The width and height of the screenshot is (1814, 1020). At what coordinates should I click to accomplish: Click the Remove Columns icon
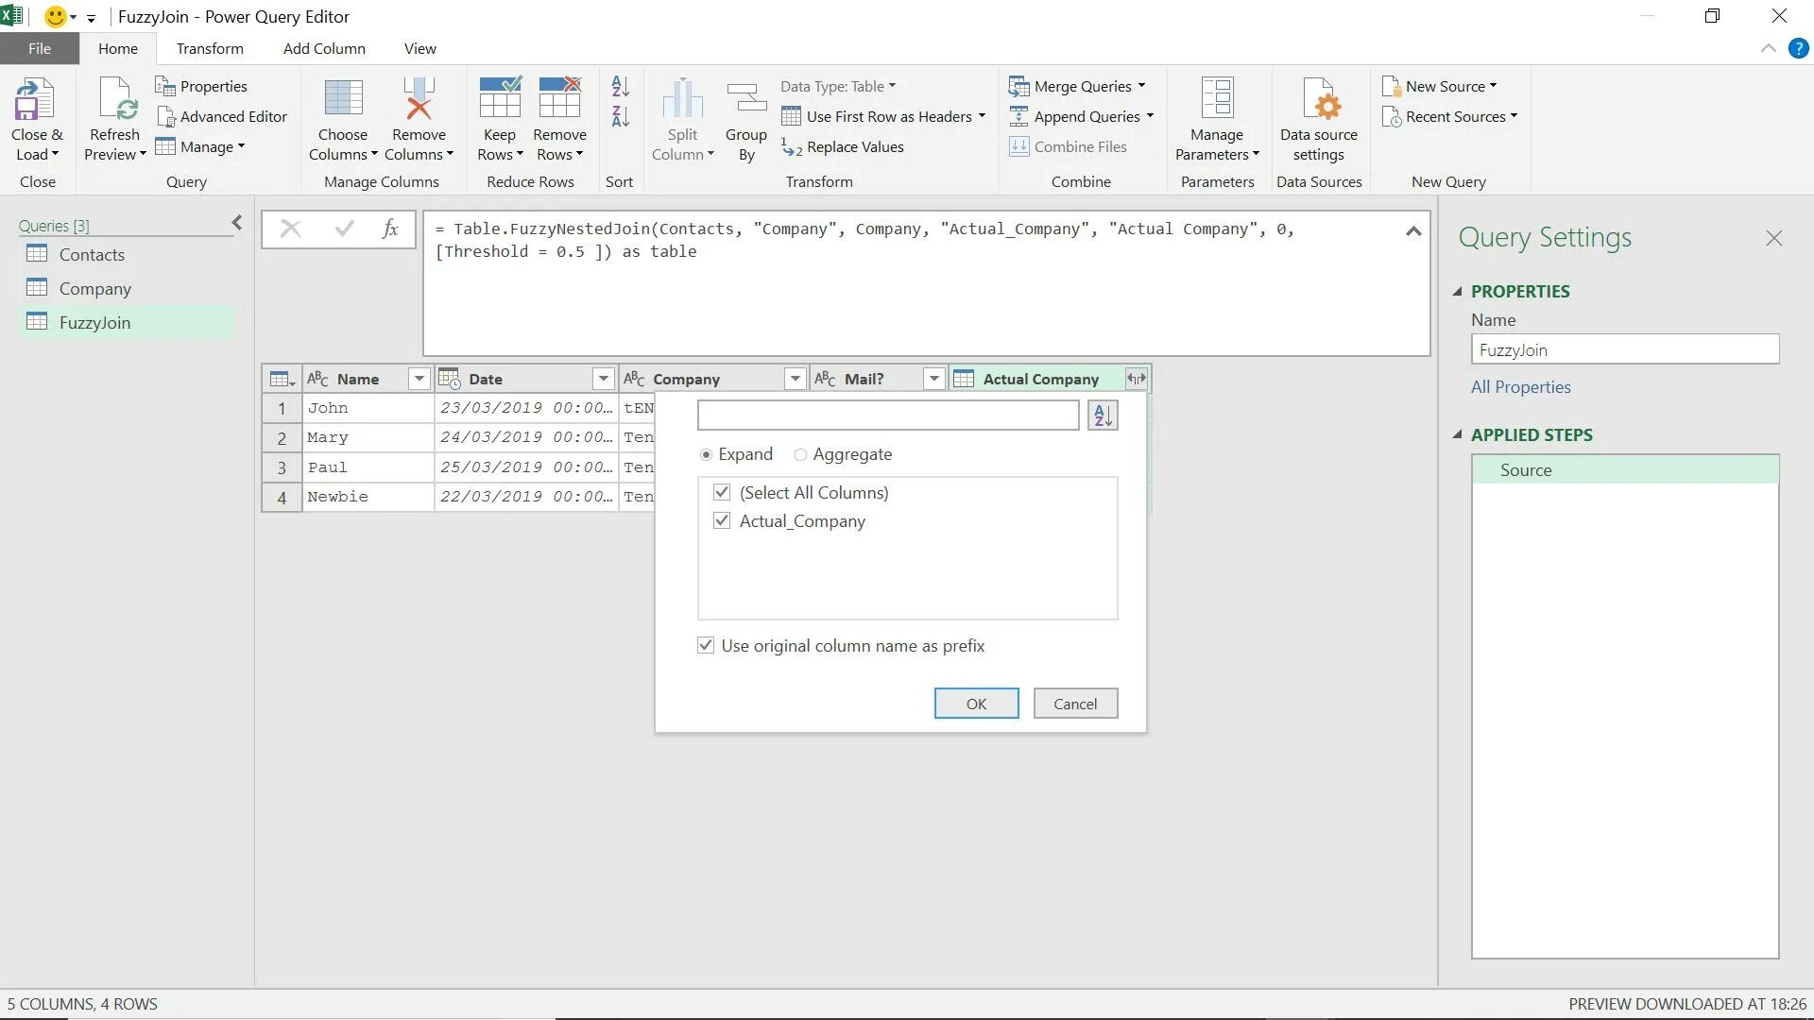[419, 100]
